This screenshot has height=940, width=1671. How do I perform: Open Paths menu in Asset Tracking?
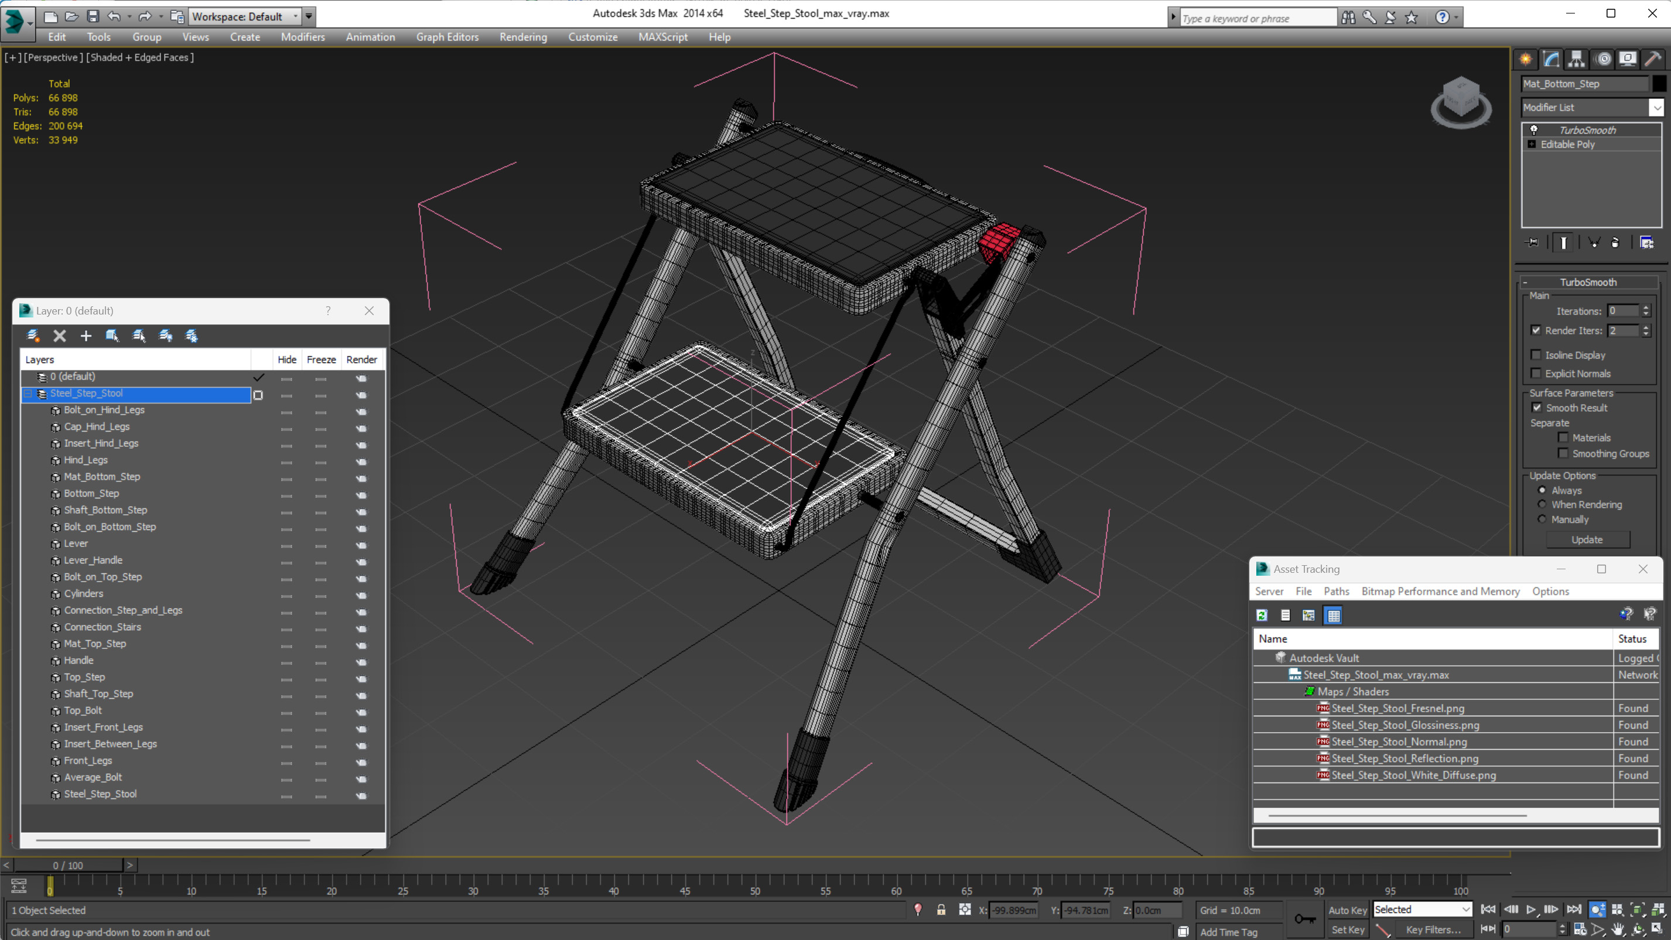1337,591
